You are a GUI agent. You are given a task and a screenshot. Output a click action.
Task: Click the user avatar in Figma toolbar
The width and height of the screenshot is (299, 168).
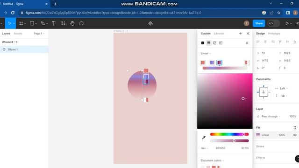246,23
